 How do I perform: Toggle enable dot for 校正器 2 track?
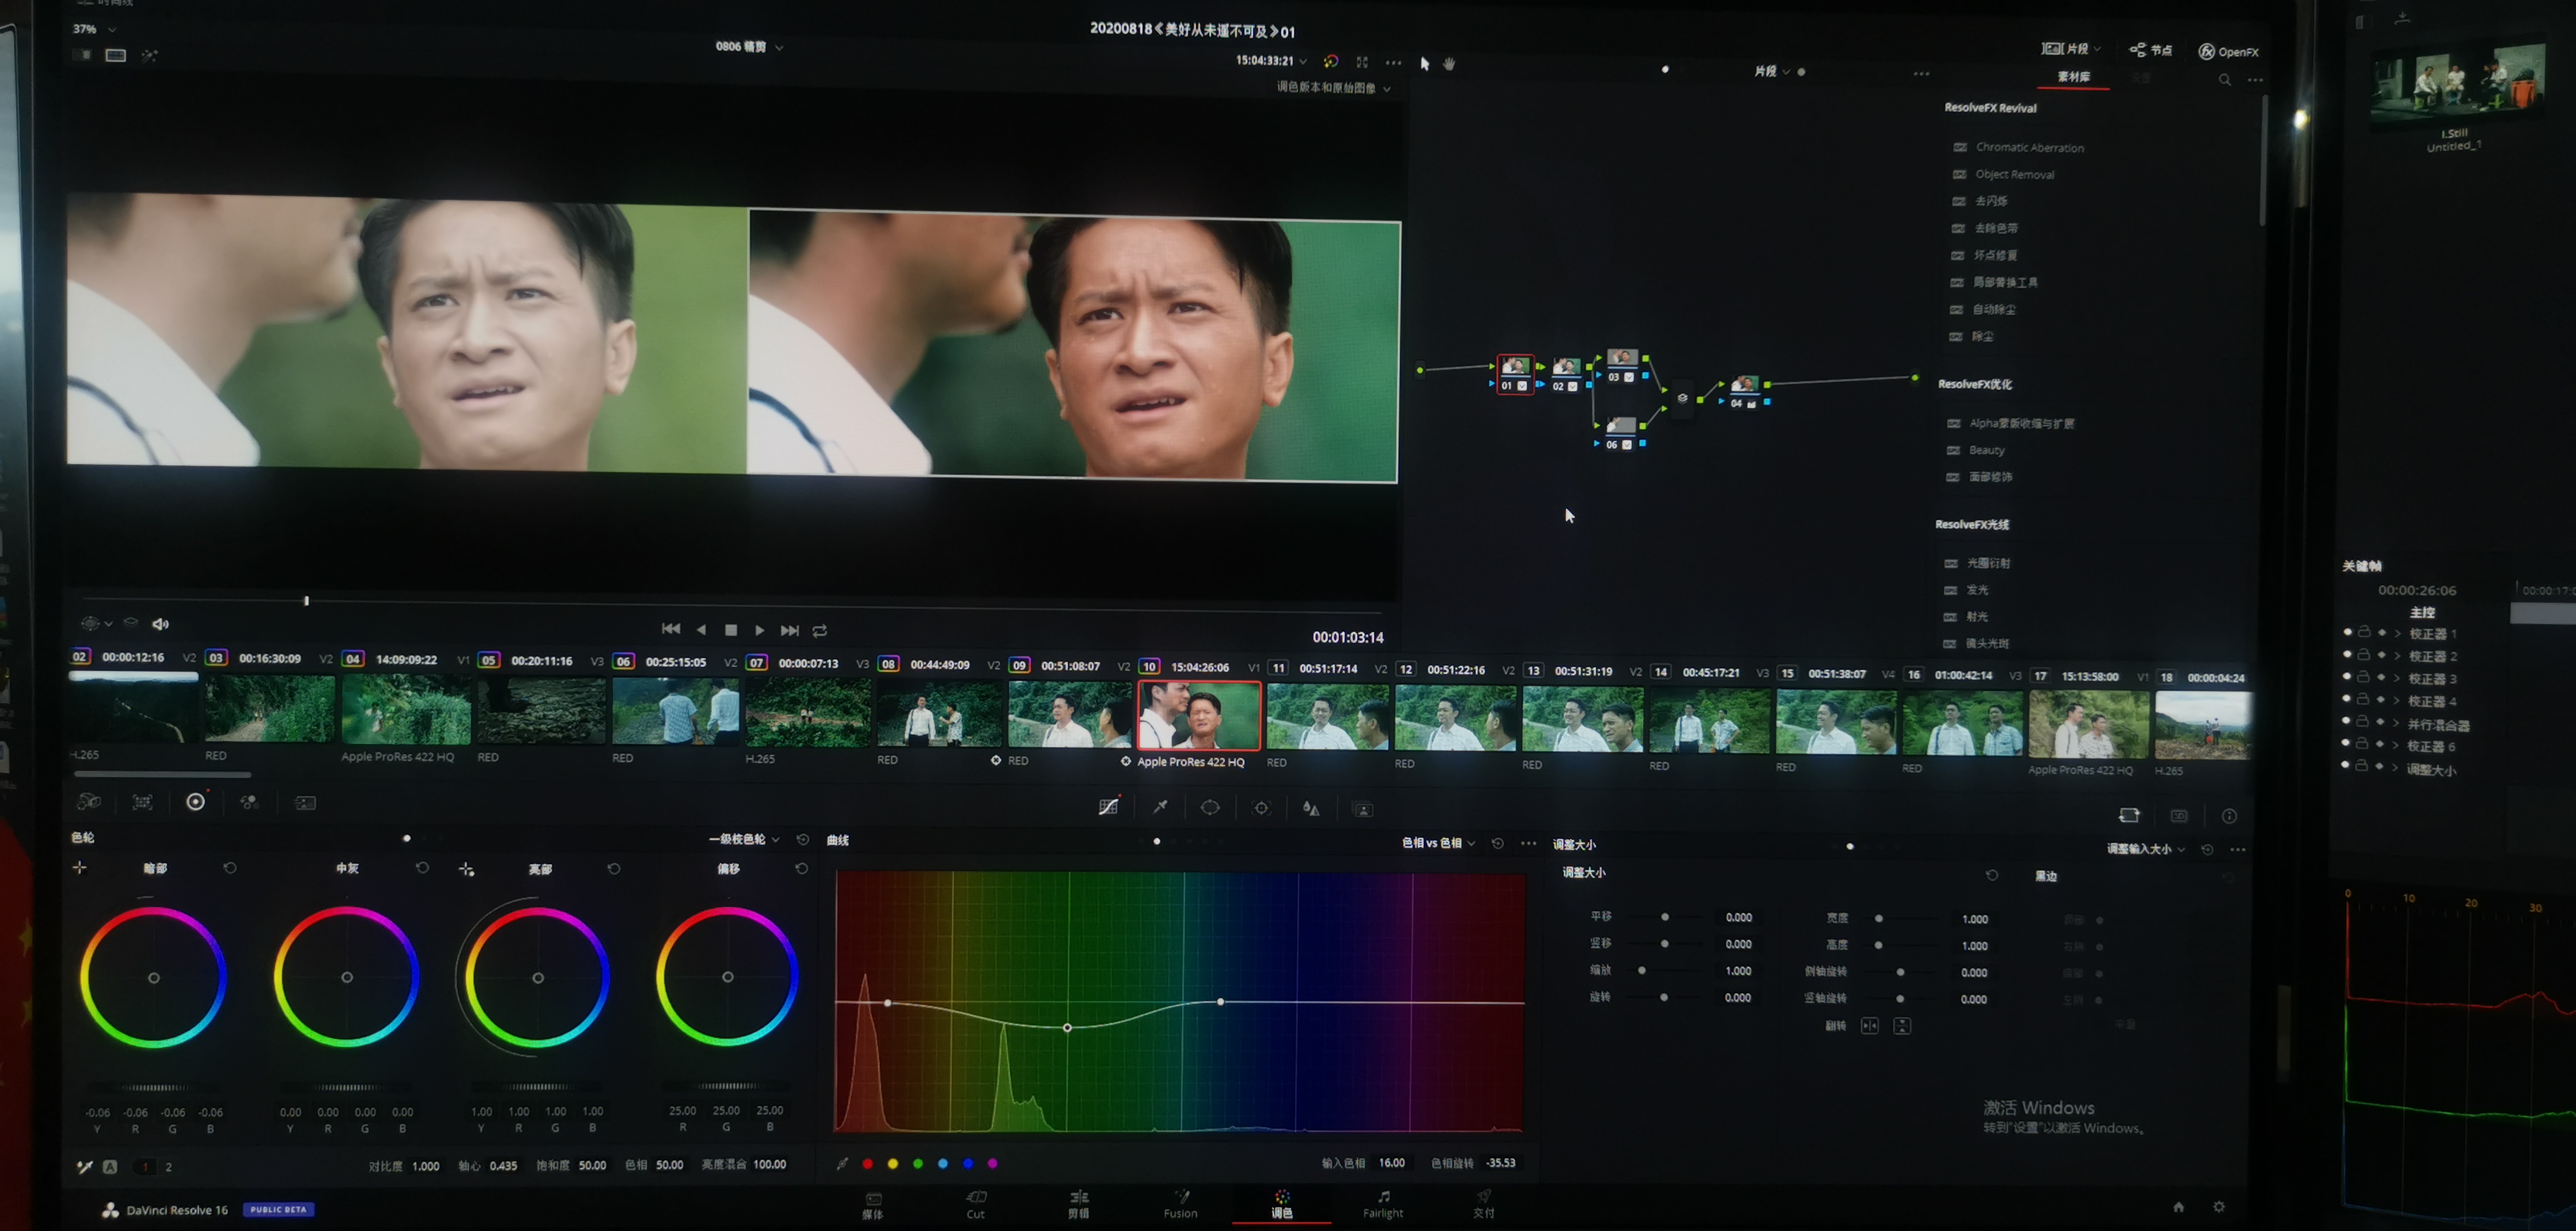click(2347, 654)
